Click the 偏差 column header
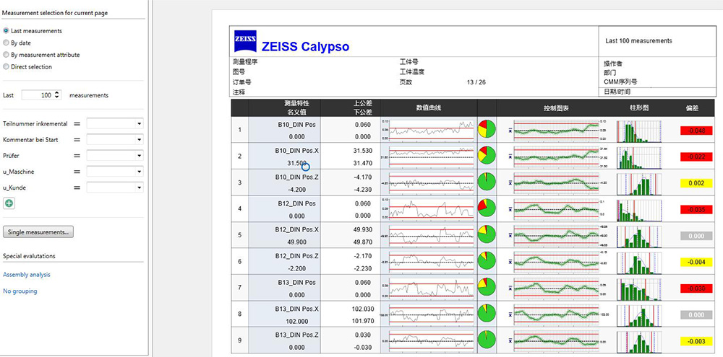The height and width of the screenshot is (357, 723). point(692,108)
